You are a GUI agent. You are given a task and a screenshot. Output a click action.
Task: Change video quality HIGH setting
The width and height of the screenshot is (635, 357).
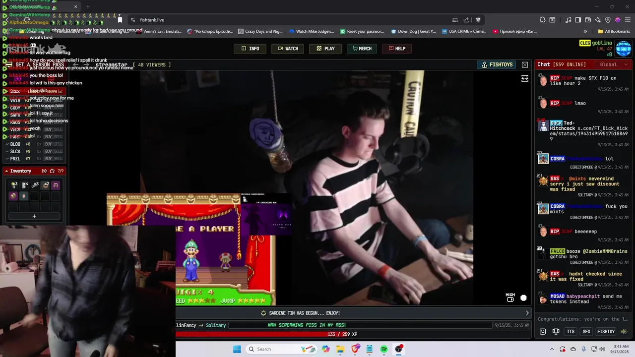(x=510, y=297)
